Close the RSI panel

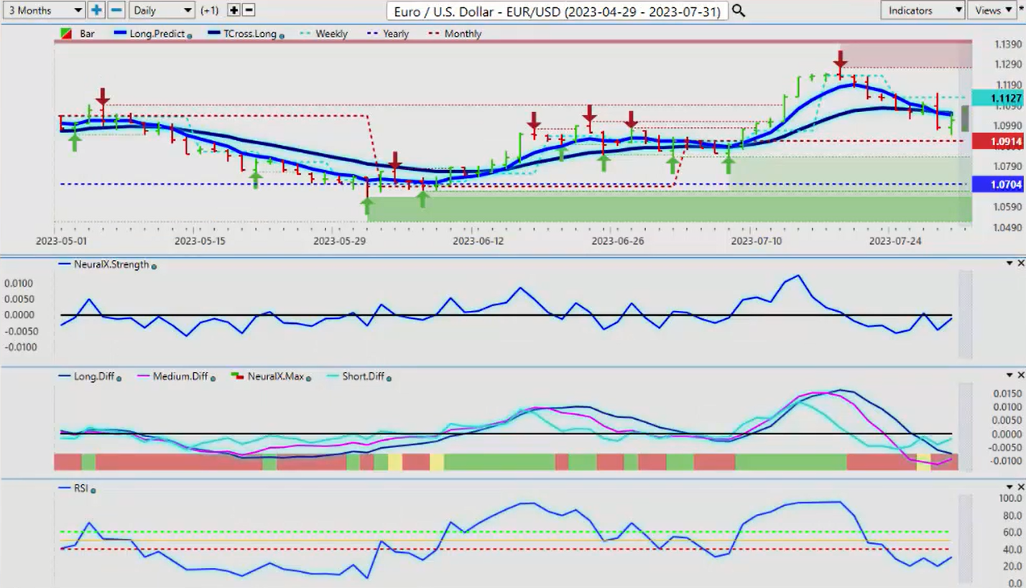point(1020,487)
